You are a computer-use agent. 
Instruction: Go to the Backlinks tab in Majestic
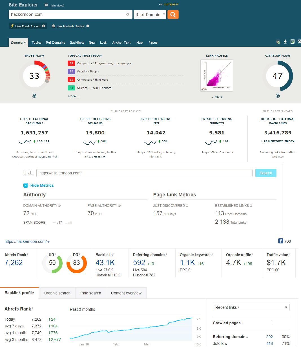point(77,43)
